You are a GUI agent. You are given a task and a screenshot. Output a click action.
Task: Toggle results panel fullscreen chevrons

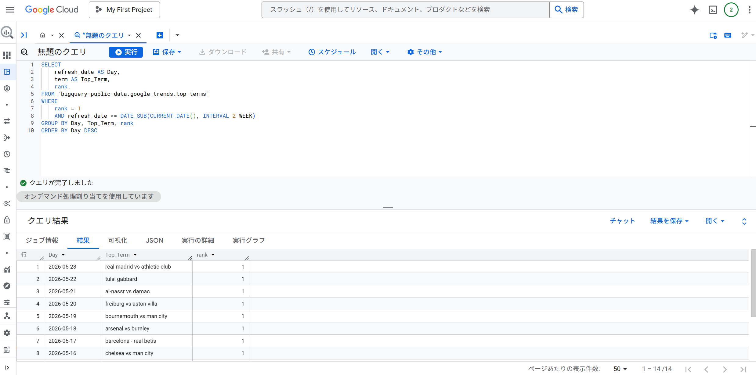coord(744,221)
